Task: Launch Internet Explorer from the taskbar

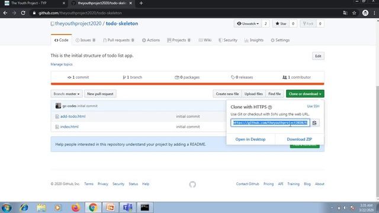Action: (24, 208)
